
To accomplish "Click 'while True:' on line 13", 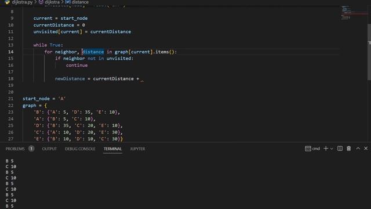I will 48,45.
